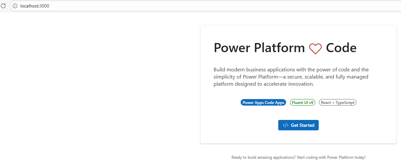The width and height of the screenshot is (401, 160).
Task: Click "Ready to build amazing applications?" footer text
Action: pos(263,157)
